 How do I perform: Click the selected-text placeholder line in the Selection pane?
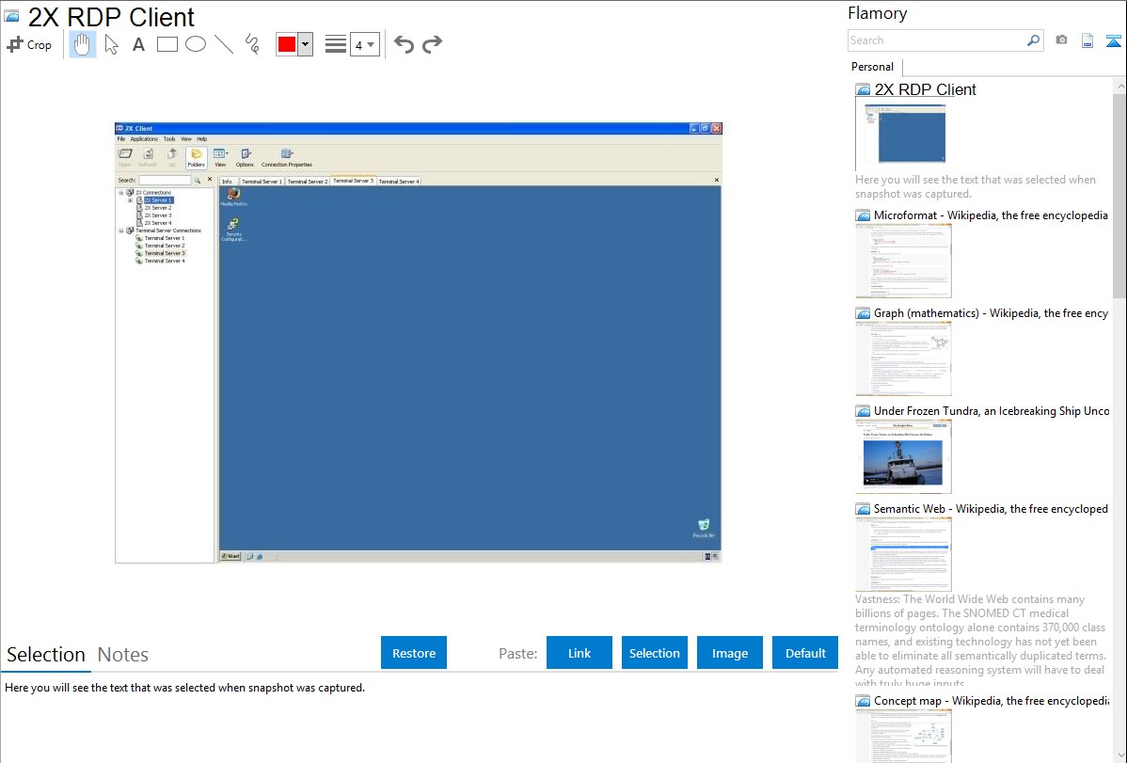click(184, 688)
